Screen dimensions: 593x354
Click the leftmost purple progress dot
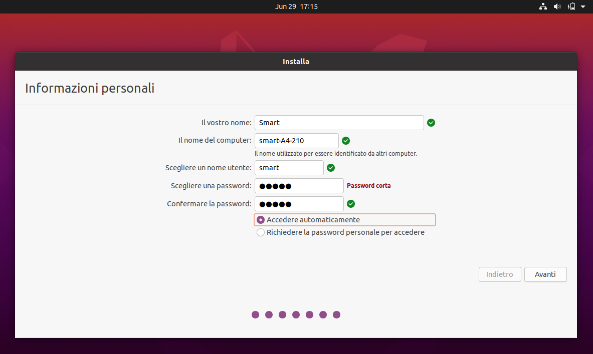255,314
